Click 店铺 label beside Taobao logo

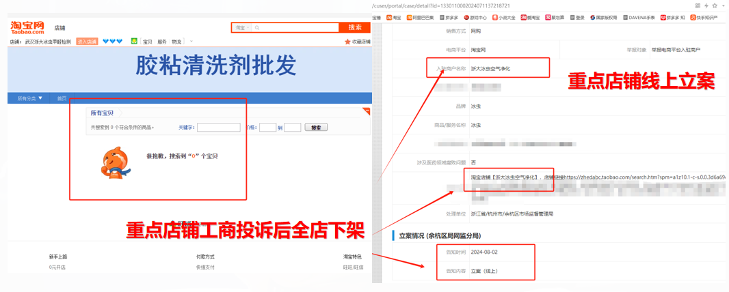(x=59, y=28)
